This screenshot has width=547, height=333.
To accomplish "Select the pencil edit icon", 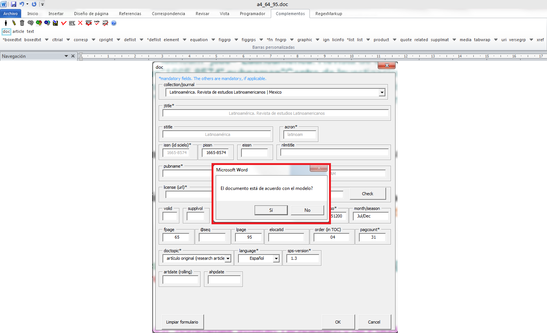I will pyautogui.click(x=14, y=23).
